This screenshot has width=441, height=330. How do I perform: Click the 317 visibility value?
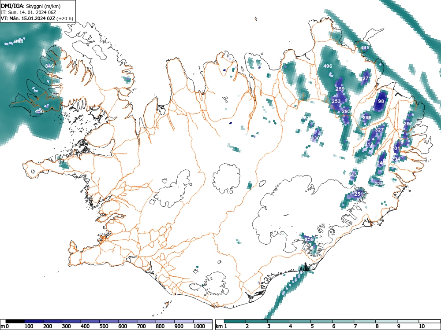coord(369,144)
